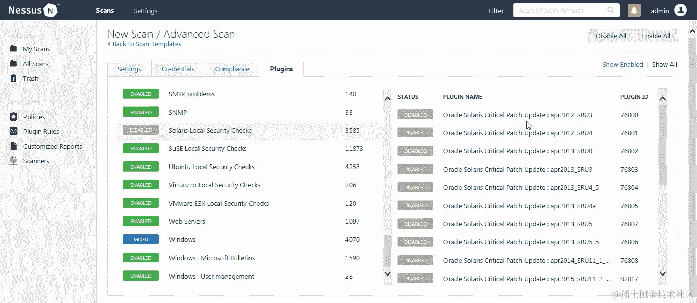Click the Filter label in header
This screenshot has width=697, height=303.
(496, 11)
